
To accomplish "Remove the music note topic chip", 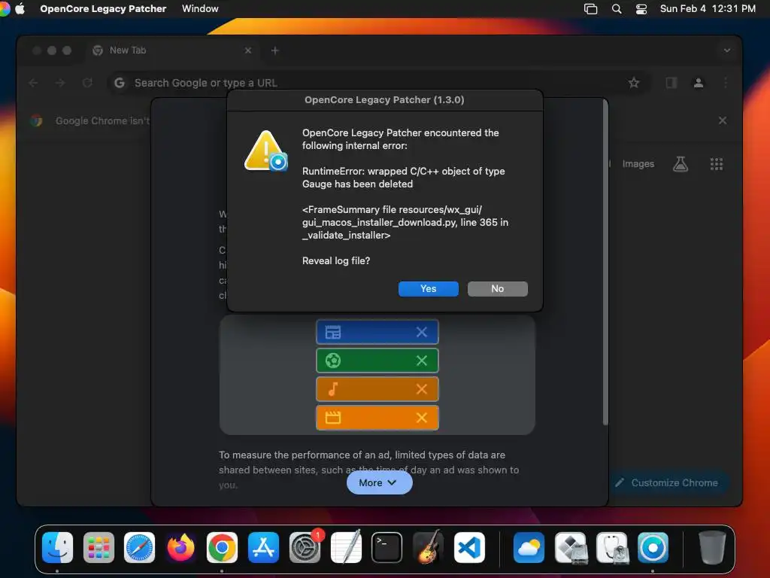I will [421, 389].
